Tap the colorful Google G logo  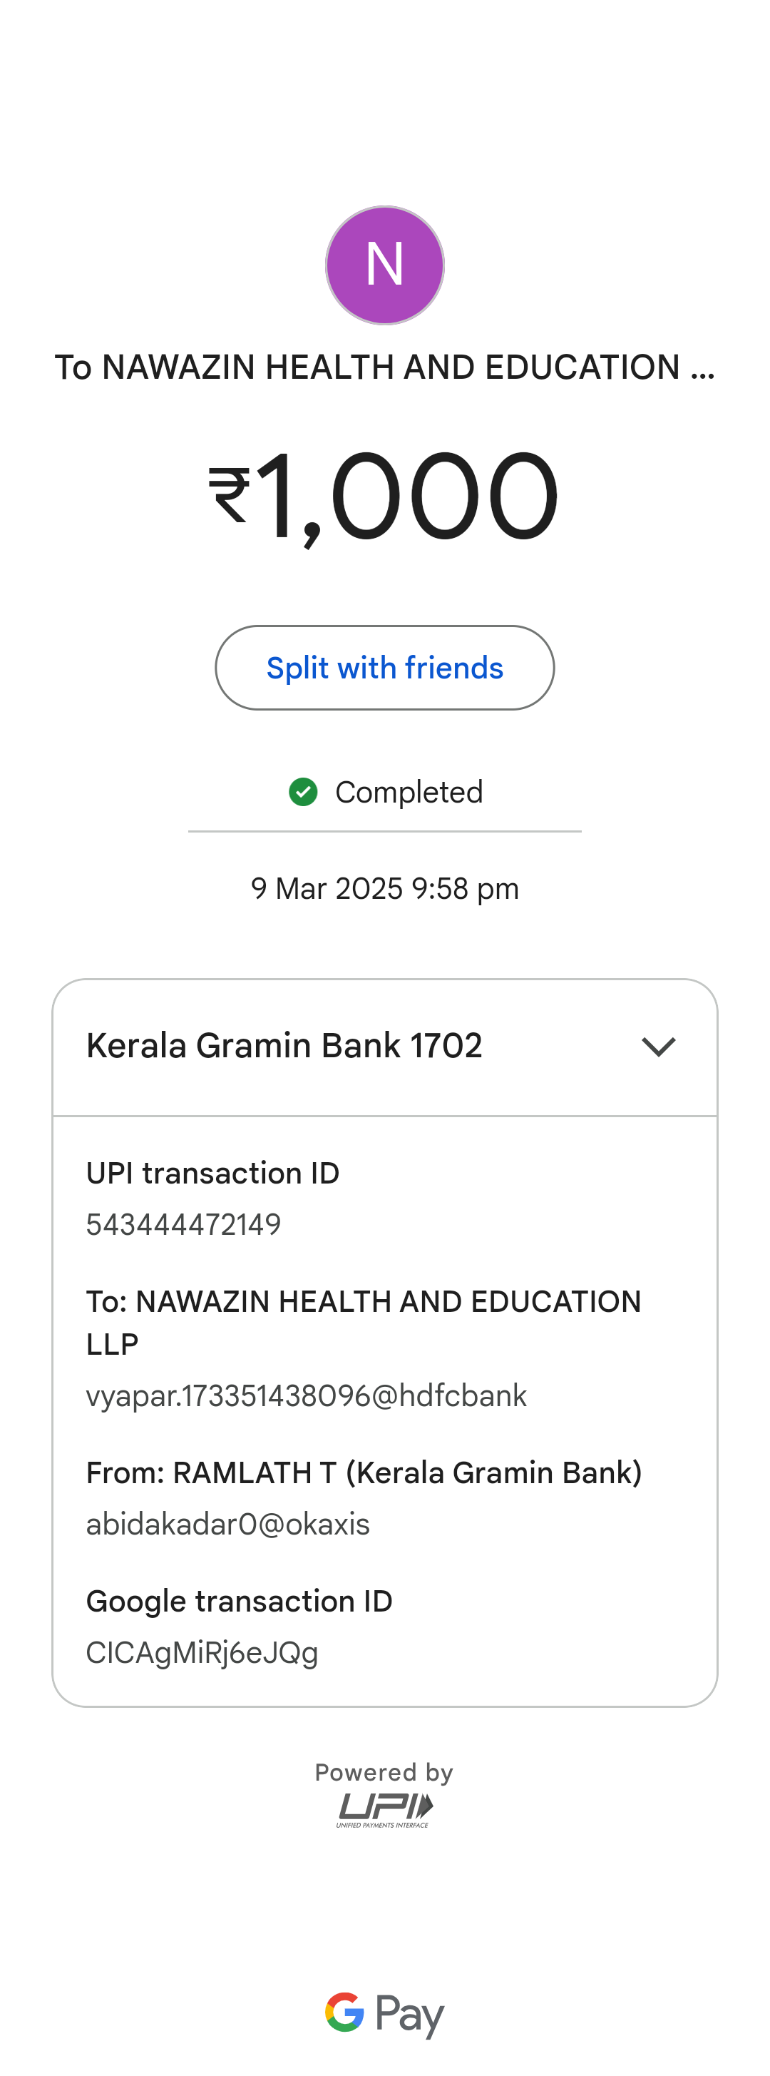point(345,2013)
